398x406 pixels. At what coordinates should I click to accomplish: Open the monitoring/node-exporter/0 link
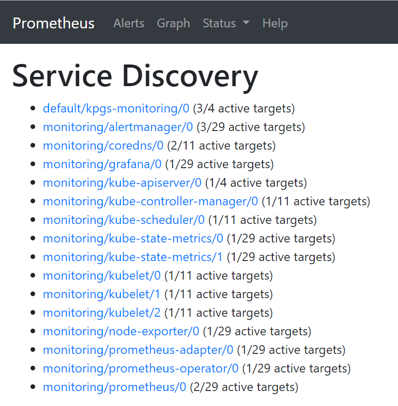(121, 331)
